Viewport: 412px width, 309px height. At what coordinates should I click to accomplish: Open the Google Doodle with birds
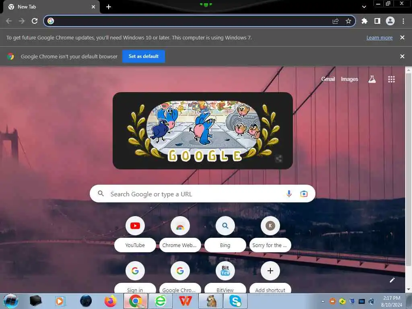coord(203,131)
